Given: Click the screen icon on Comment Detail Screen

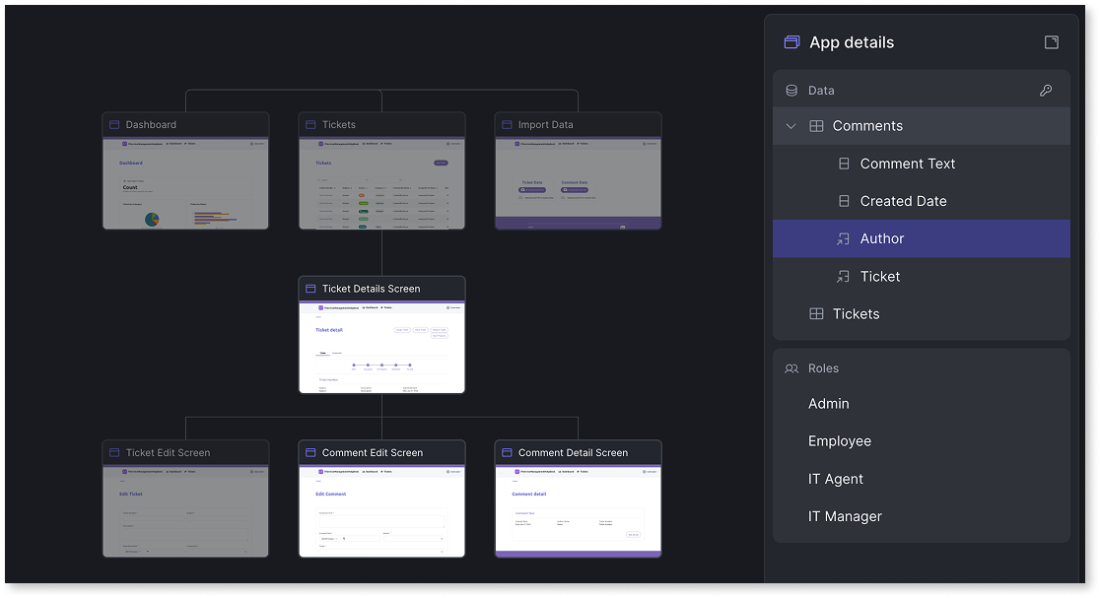Looking at the screenshot, I should pyautogui.click(x=507, y=453).
